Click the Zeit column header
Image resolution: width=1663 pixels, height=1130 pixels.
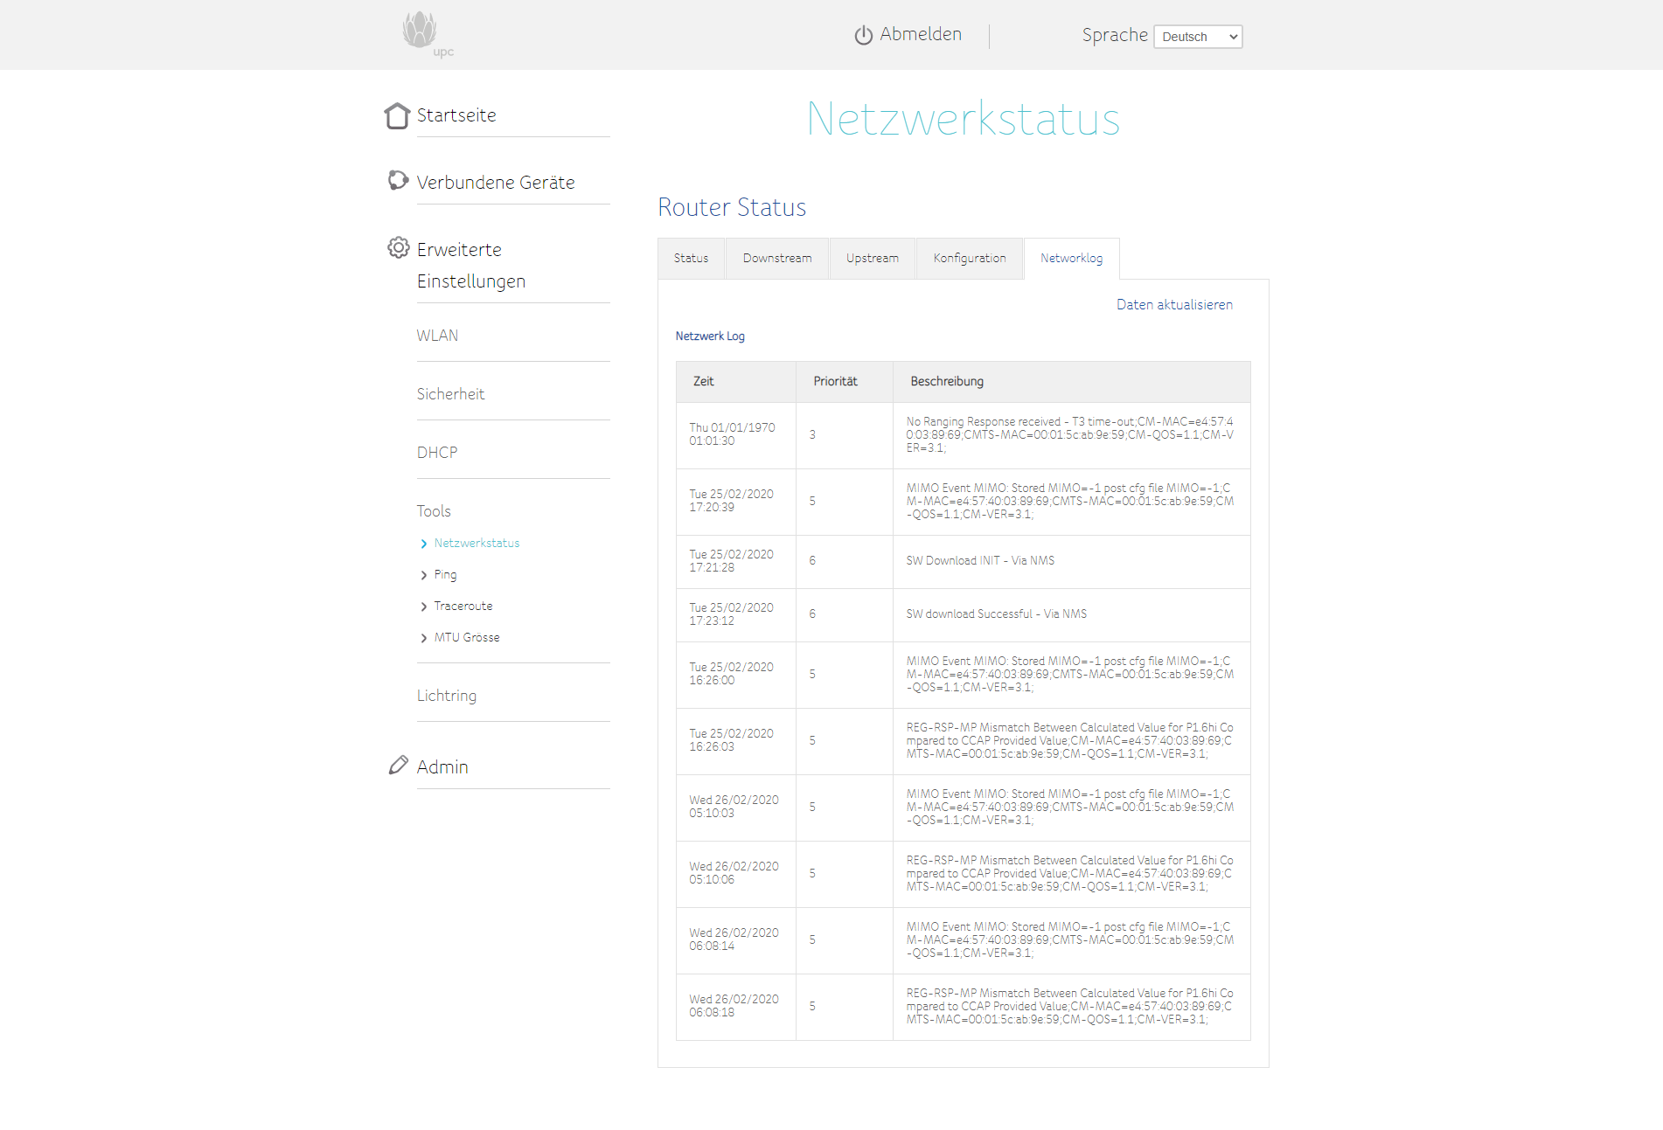[704, 382]
